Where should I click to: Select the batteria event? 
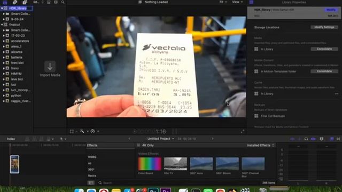(17, 57)
